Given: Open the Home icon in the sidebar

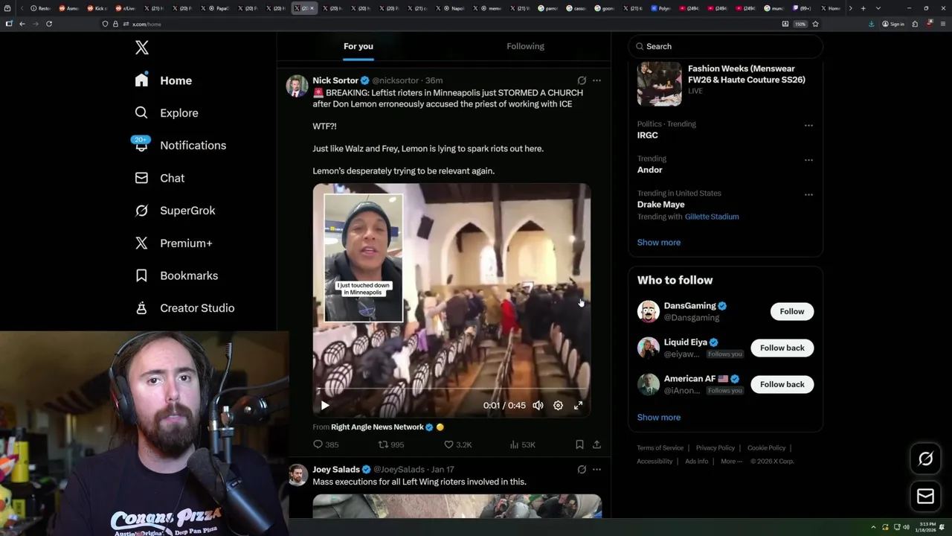Looking at the screenshot, I should (141, 80).
